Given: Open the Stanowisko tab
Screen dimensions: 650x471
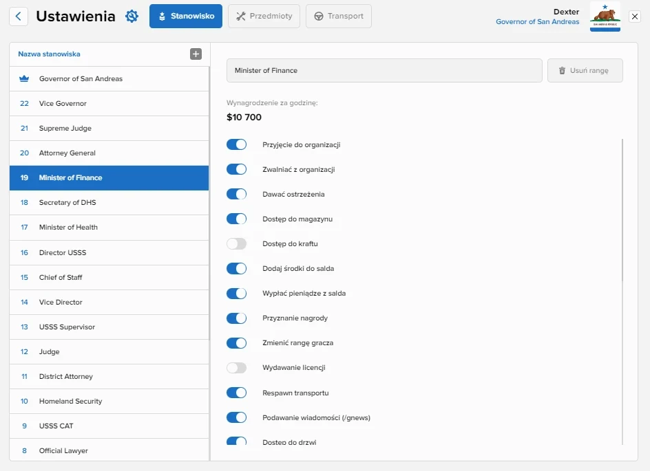Looking at the screenshot, I should click(185, 17).
